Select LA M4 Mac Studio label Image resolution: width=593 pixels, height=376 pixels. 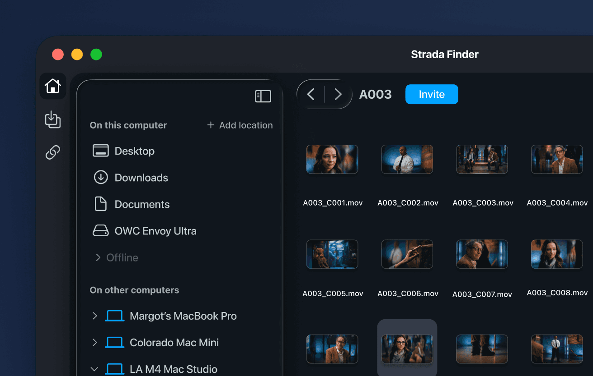pos(174,369)
